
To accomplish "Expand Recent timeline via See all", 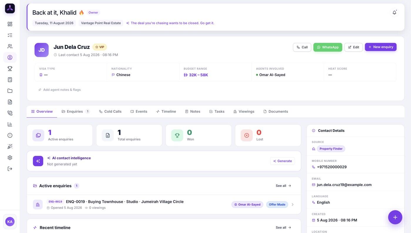I will [x=283, y=228].
